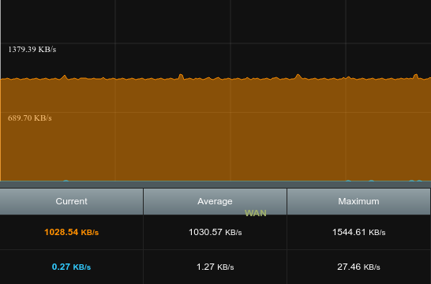The image size is (431, 284).
Task: Select the 0.27 KB/s current value
Action: [x=72, y=267]
